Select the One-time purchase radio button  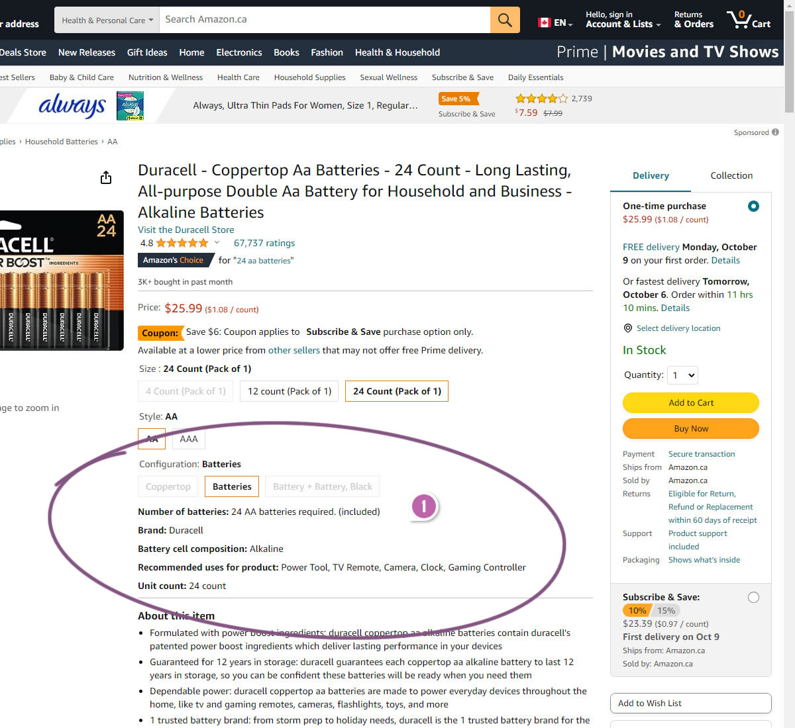tap(753, 206)
